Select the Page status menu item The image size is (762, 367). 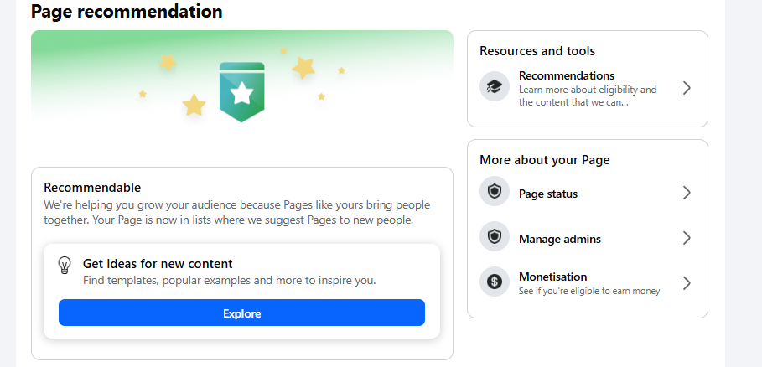point(548,194)
